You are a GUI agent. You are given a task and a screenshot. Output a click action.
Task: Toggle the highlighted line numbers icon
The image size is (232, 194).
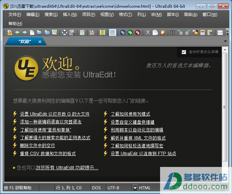click(x=113, y=32)
